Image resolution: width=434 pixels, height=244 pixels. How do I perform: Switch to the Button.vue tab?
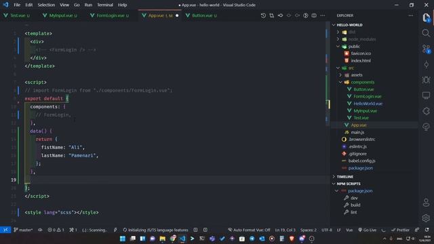202,16
